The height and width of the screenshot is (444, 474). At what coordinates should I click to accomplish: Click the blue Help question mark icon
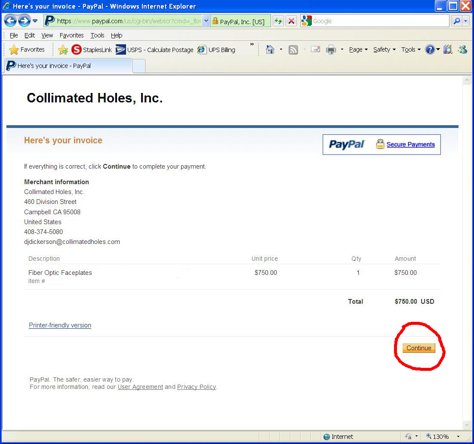[430, 49]
